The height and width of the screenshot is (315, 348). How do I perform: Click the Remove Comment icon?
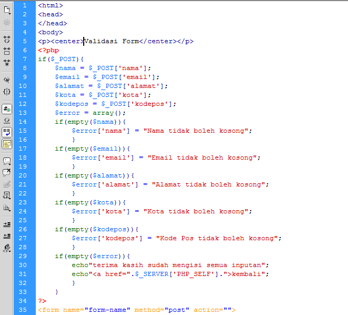click(7, 172)
